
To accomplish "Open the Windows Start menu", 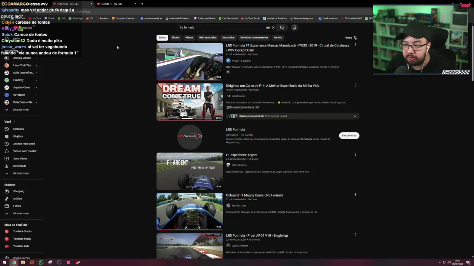I will [5, 262].
